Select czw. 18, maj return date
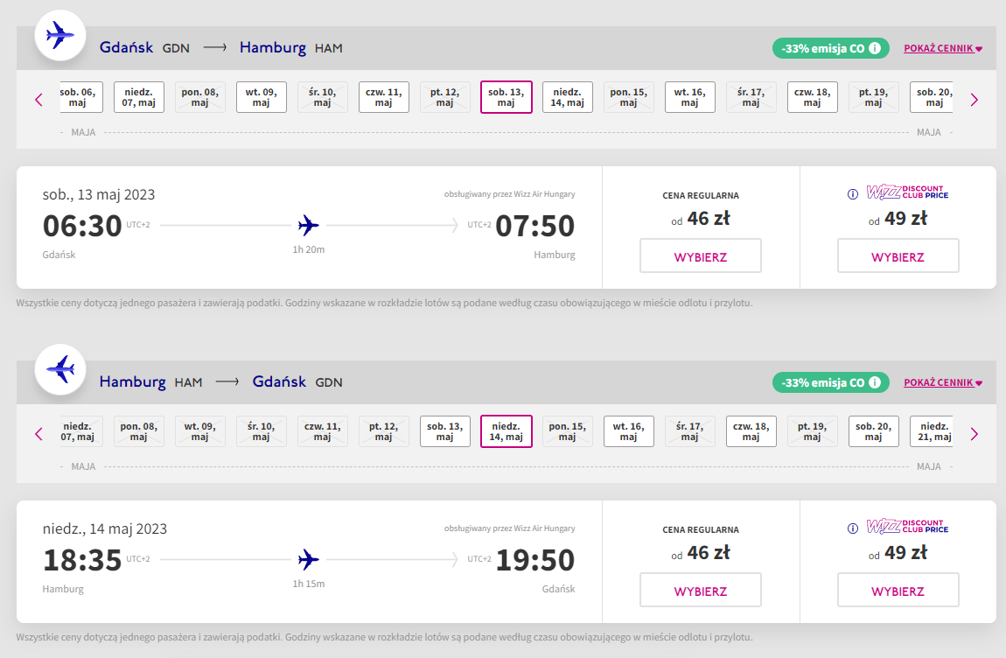The image size is (1006, 658). coord(751,431)
